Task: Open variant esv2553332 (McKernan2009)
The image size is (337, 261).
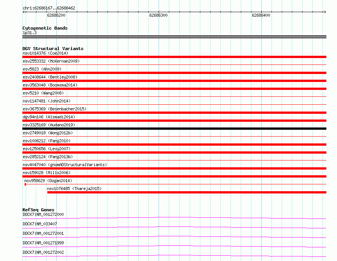Action: (51, 61)
